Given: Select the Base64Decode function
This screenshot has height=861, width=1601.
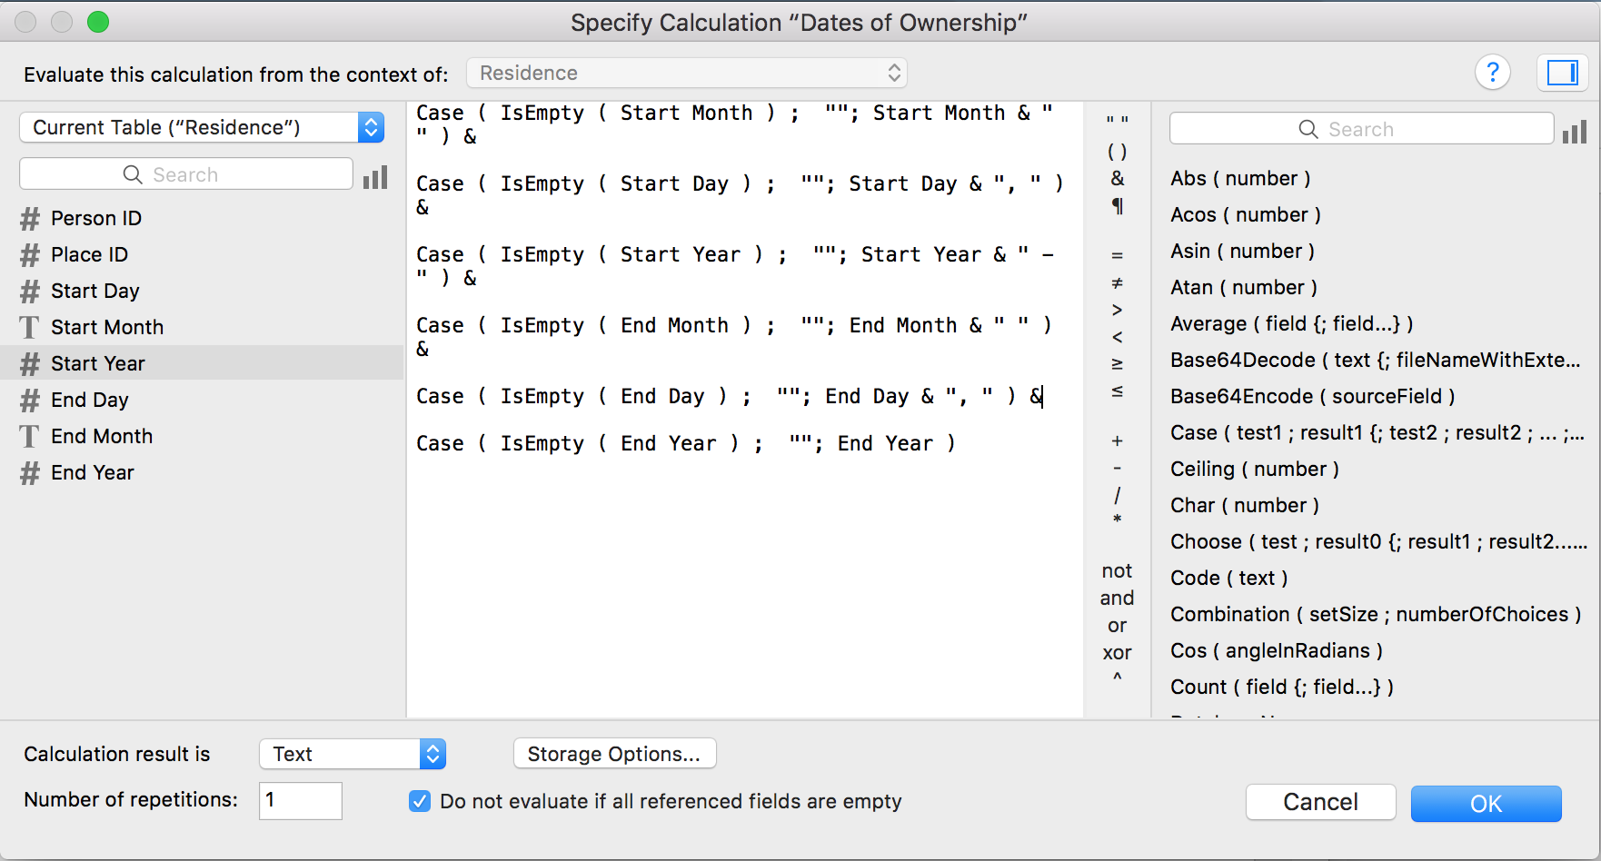Looking at the screenshot, I should pyautogui.click(x=1375, y=361).
